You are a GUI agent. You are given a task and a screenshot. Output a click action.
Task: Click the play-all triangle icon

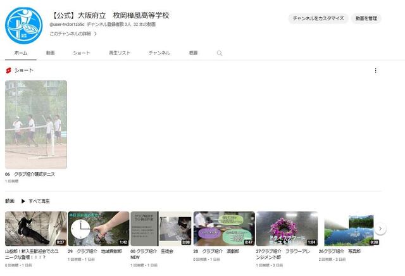(x=23, y=201)
